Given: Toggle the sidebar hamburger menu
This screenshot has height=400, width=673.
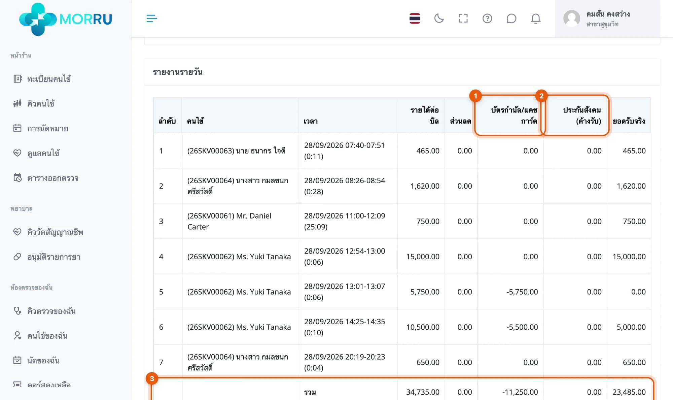Looking at the screenshot, I should 152,19.
